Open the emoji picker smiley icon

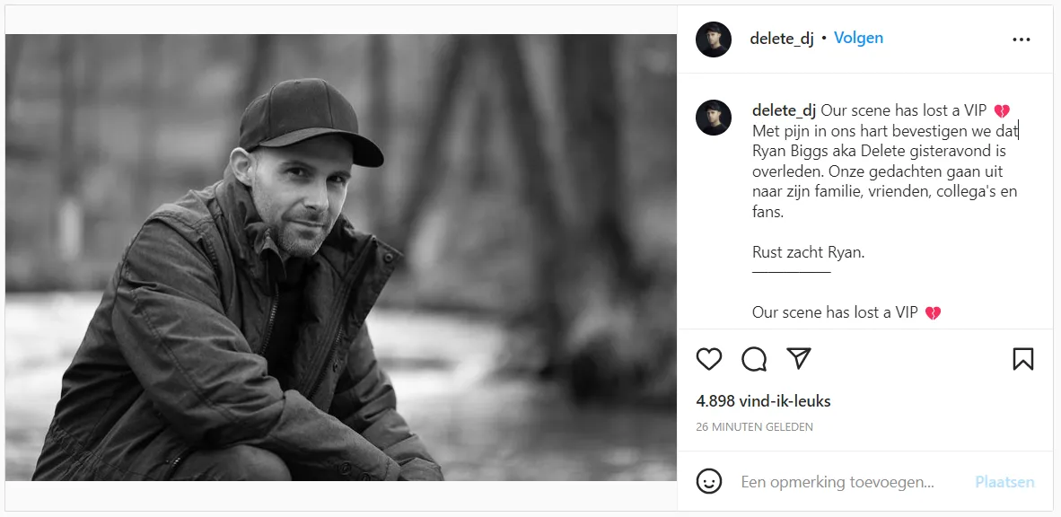709,482
